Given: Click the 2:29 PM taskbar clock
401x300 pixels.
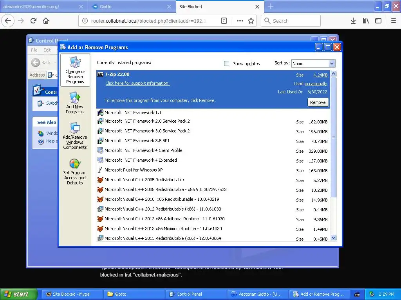Looking at the screenshot, I should pos(386,294).
